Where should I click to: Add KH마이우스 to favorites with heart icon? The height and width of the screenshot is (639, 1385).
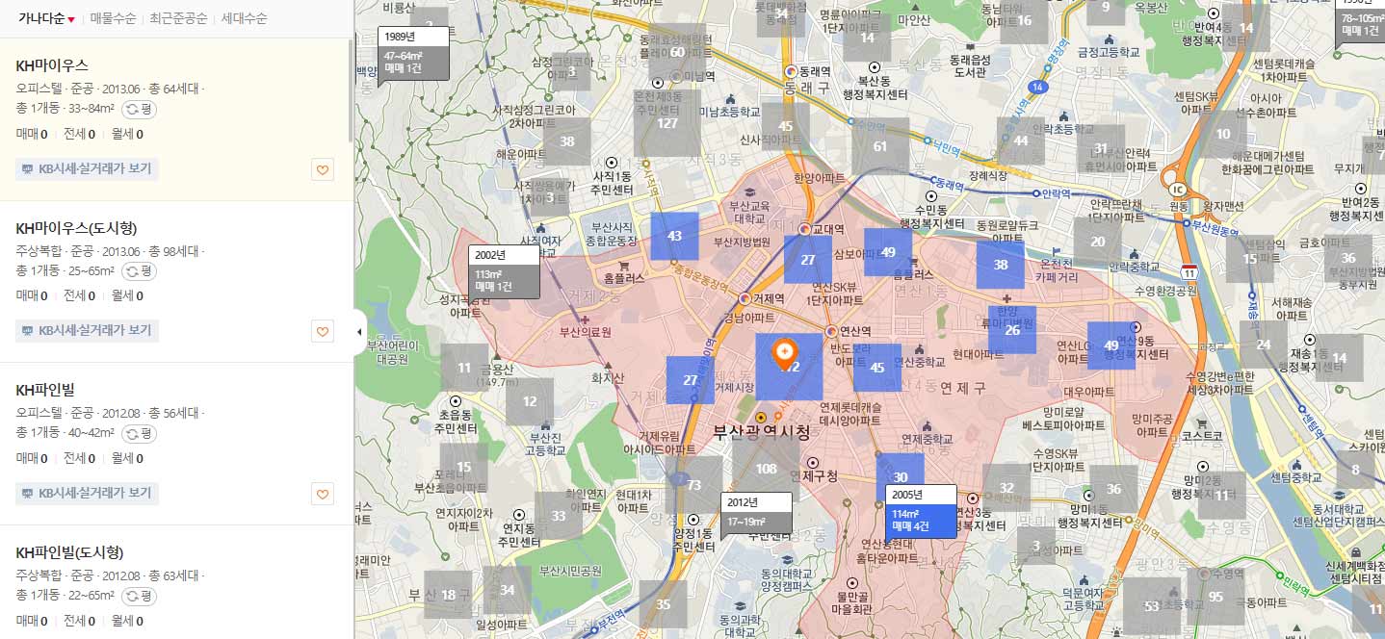point(323,170)
